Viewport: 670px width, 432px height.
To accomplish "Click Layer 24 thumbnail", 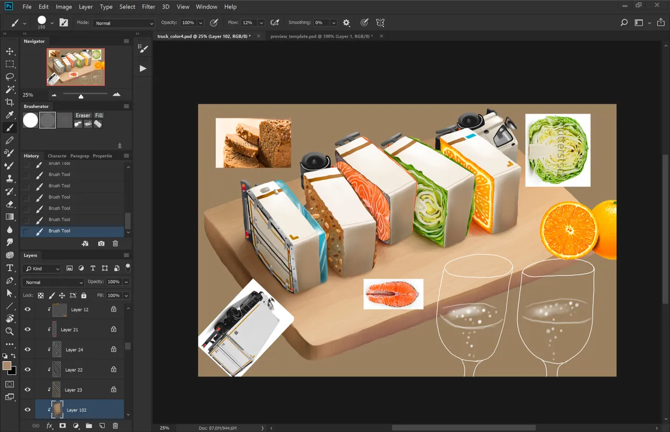I will [x=56, y=349].
